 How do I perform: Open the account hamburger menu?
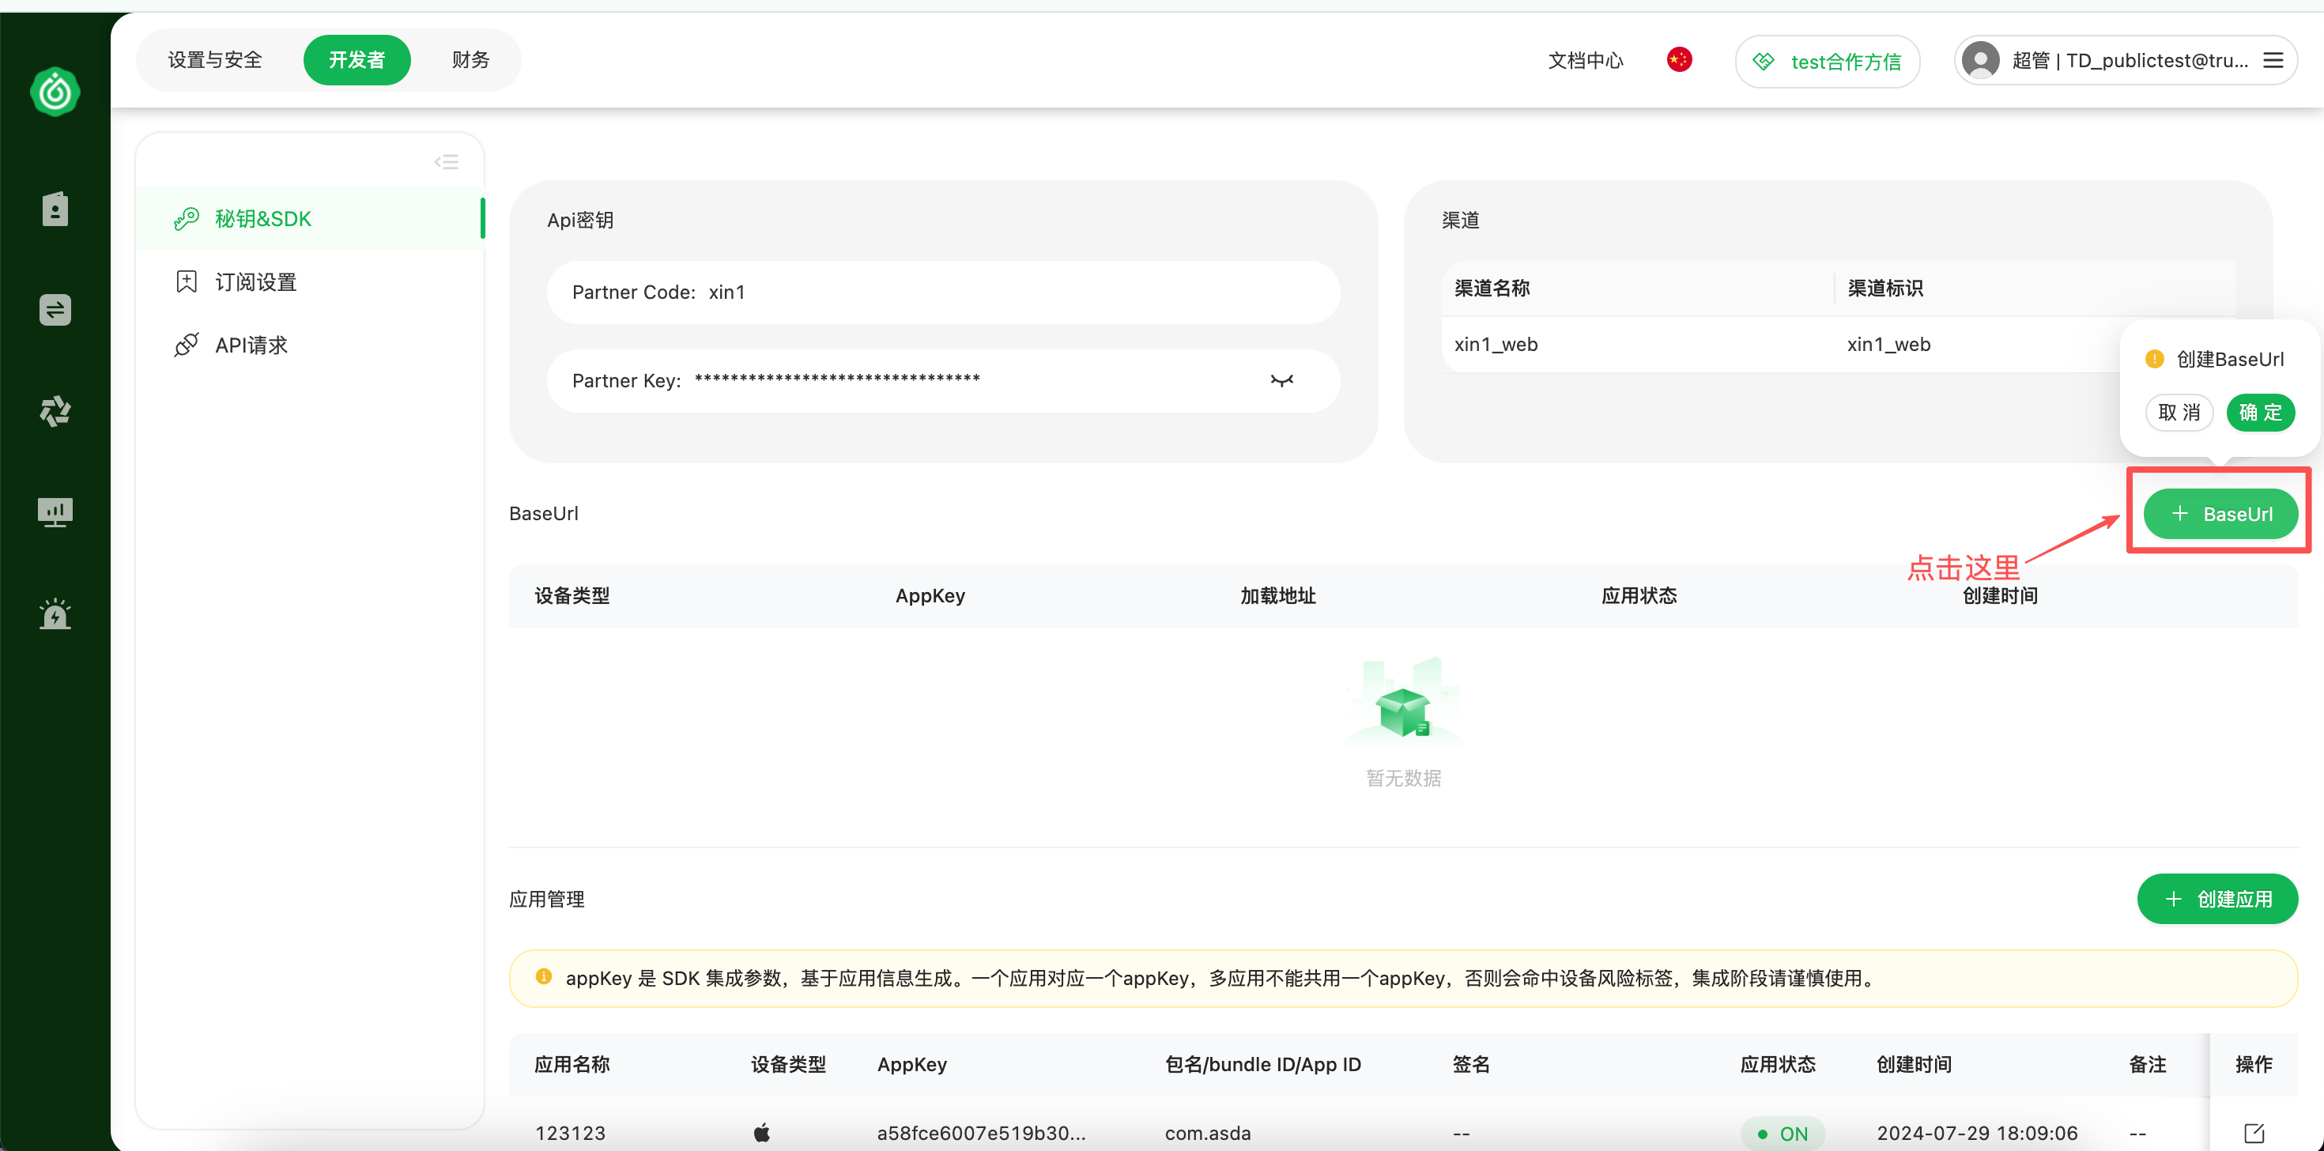[x=2273, y=60]
